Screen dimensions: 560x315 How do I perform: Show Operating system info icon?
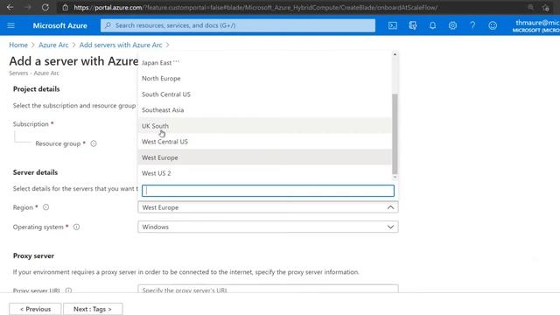tap(76, 227)
